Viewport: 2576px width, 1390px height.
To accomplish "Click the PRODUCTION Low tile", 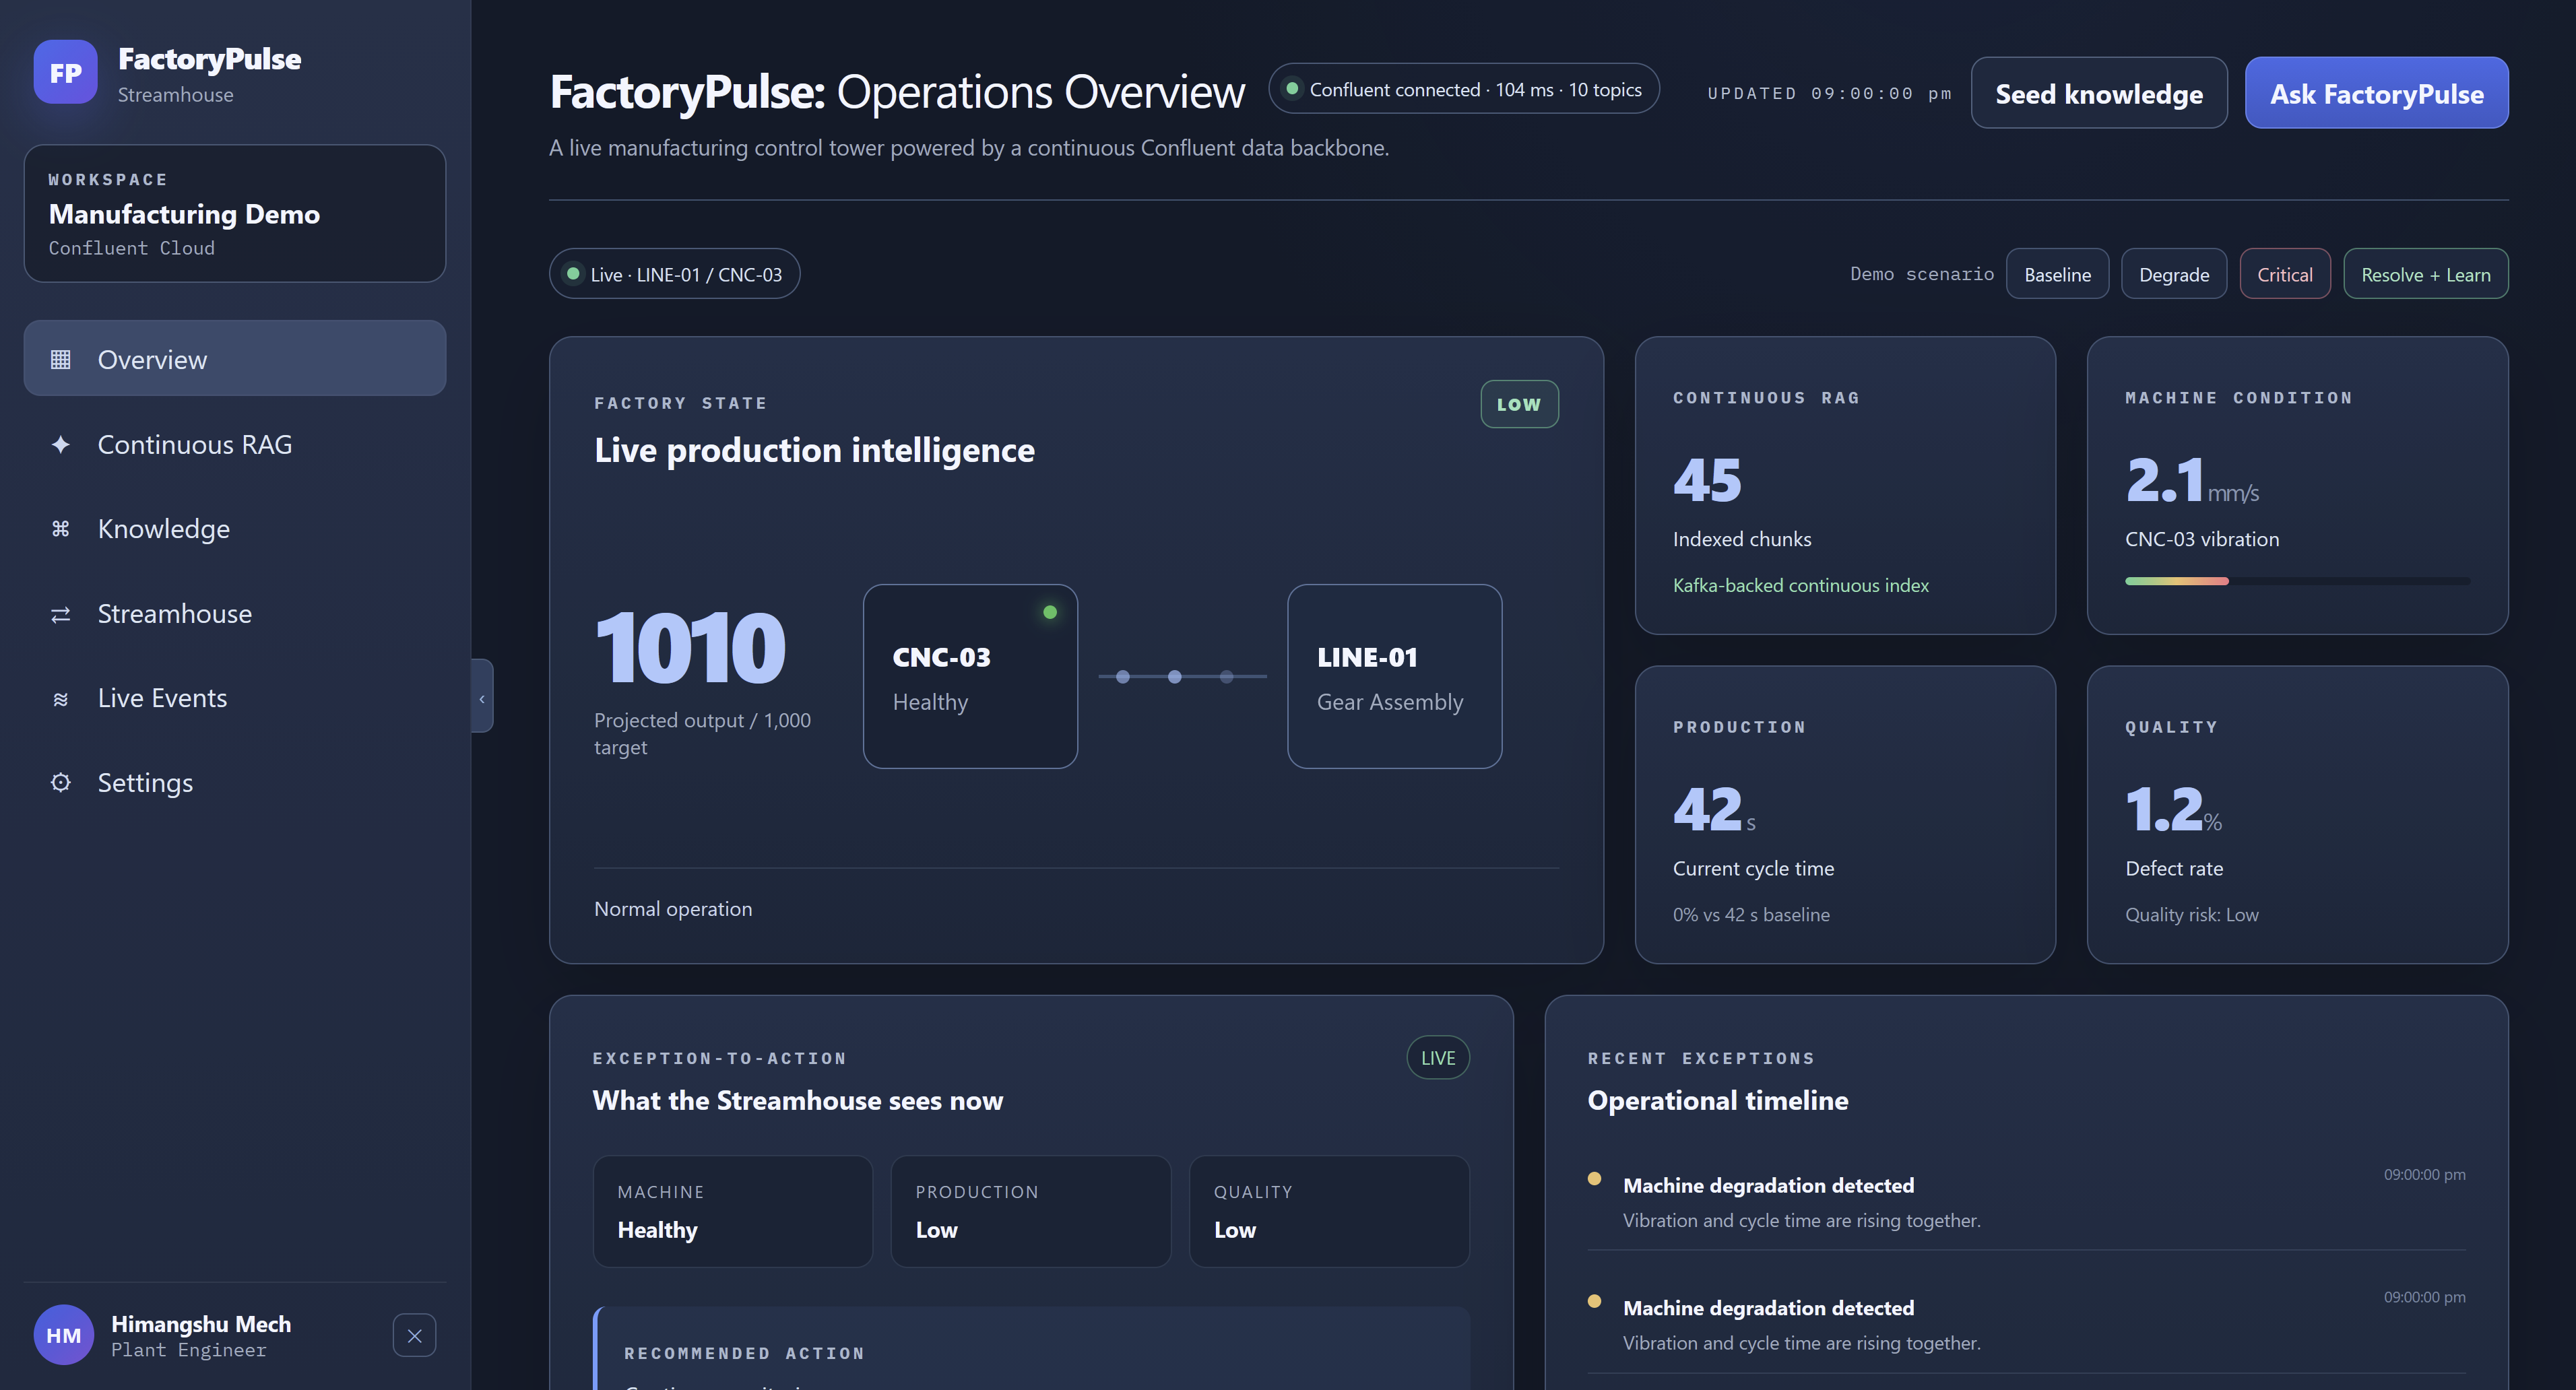I will 1031,1212.
